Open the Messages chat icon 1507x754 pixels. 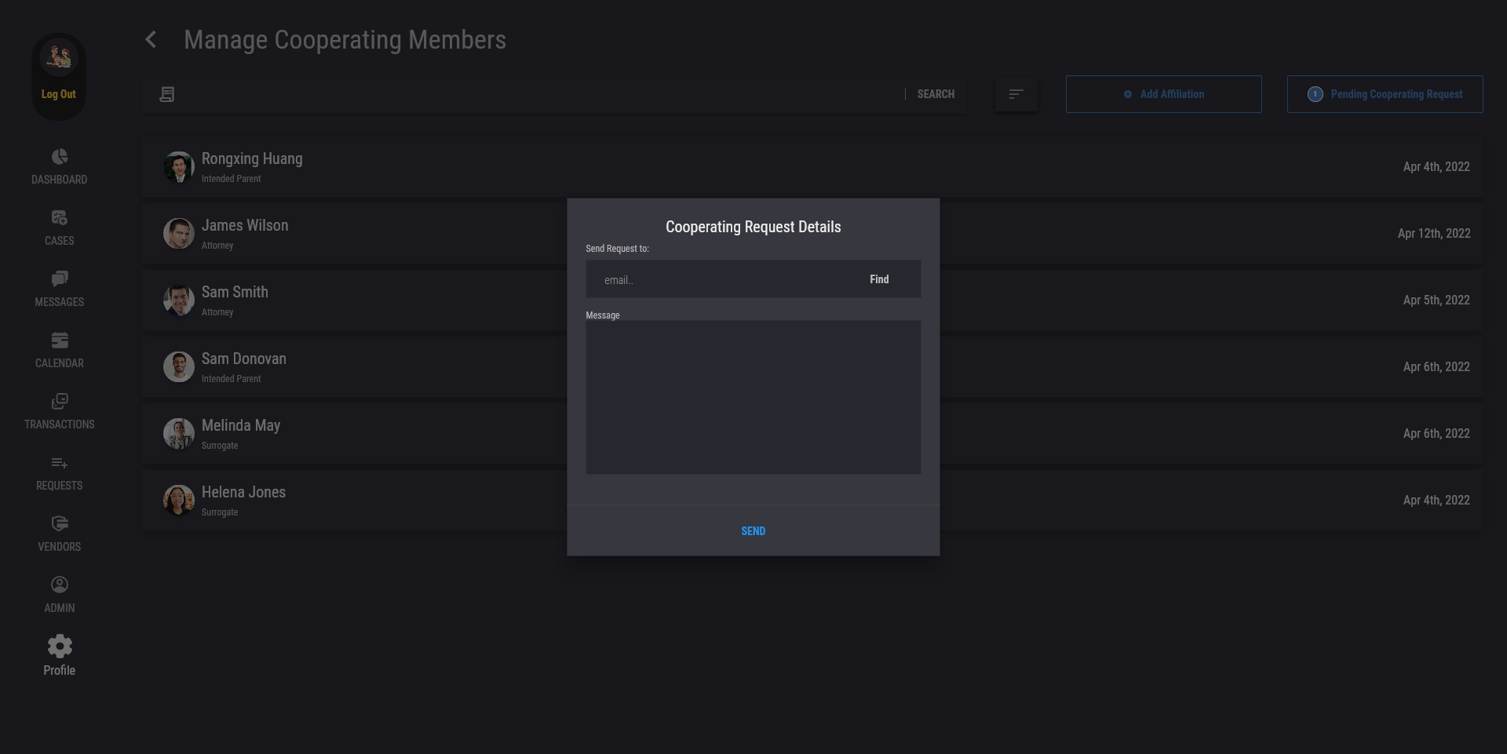pos(60,279)
